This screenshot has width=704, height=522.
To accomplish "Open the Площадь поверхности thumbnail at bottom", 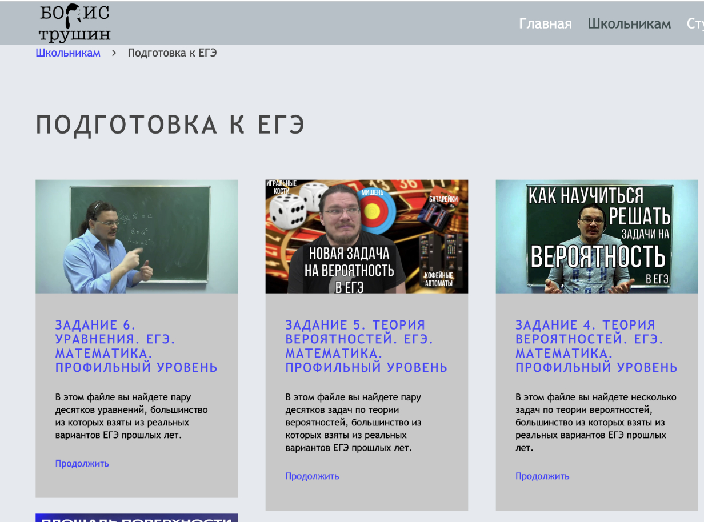I will (137, 517).
